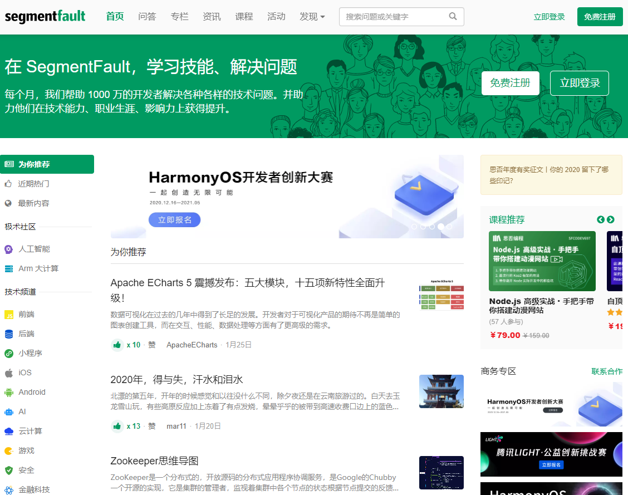Open the 思否年度有奖征文 notice
This screenshot has width=628, height=495.
coord(551,175)
